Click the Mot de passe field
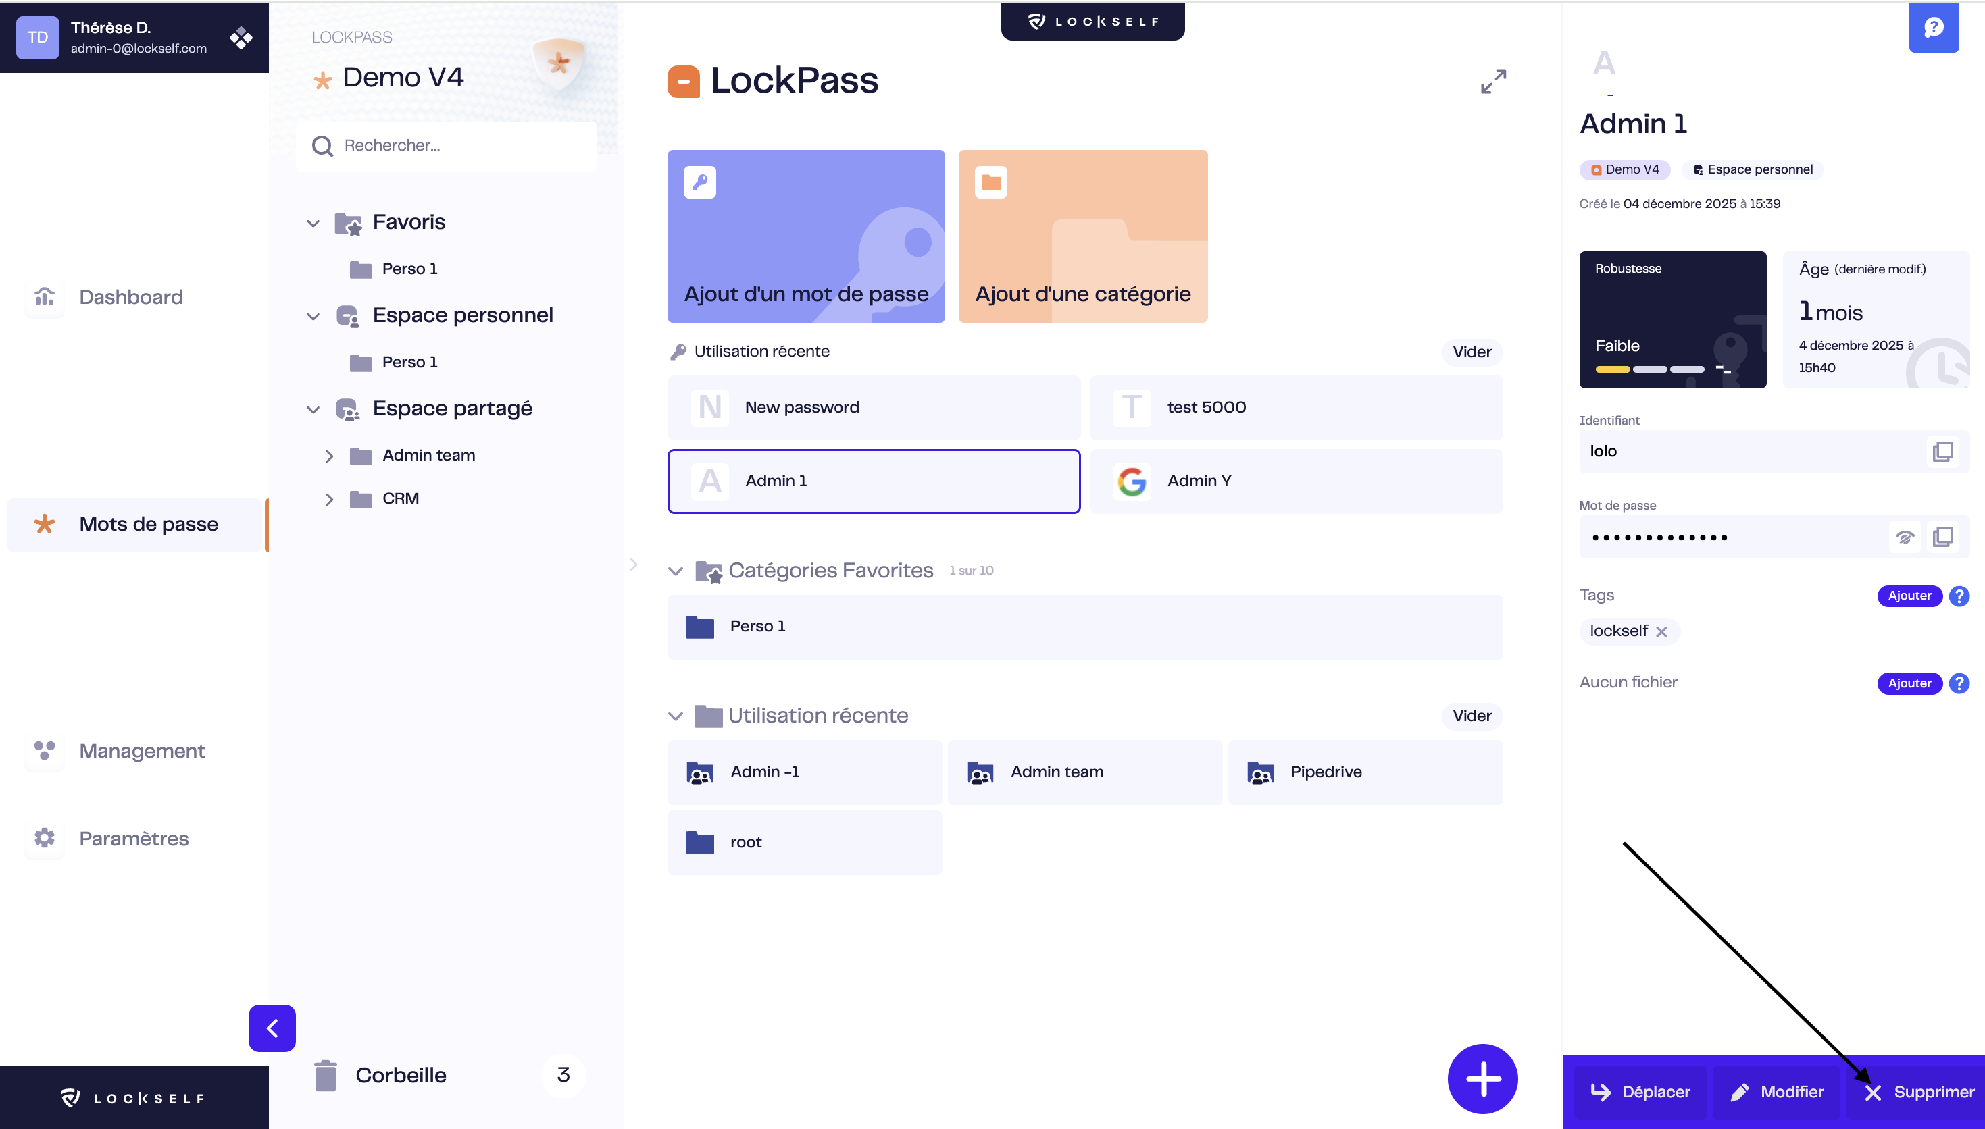1985x1129 pixels. coord(1774,537)
